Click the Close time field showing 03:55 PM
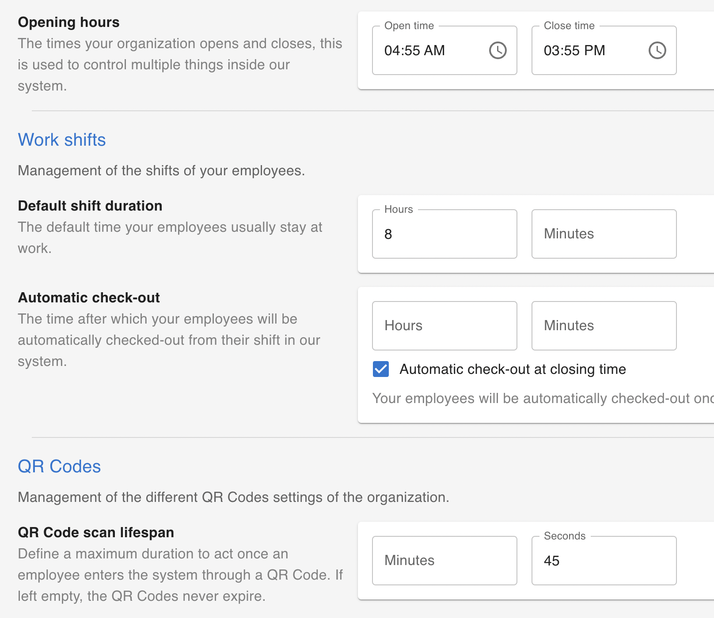The height and width of the screenshot is (618, 714). tap(588, 50)
